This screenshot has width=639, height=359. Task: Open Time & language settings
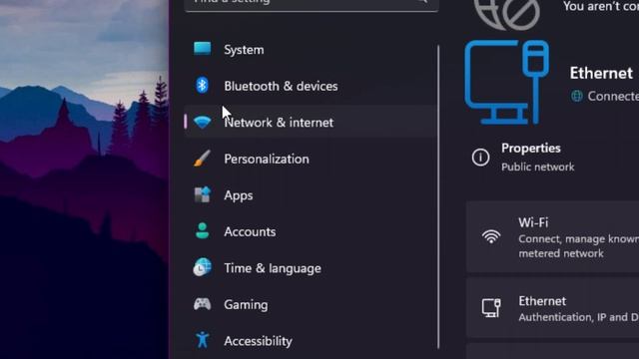click(311, 268)
